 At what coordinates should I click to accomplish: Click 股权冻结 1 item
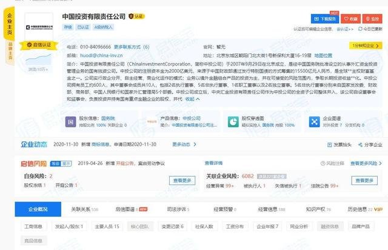coord(35,185)
